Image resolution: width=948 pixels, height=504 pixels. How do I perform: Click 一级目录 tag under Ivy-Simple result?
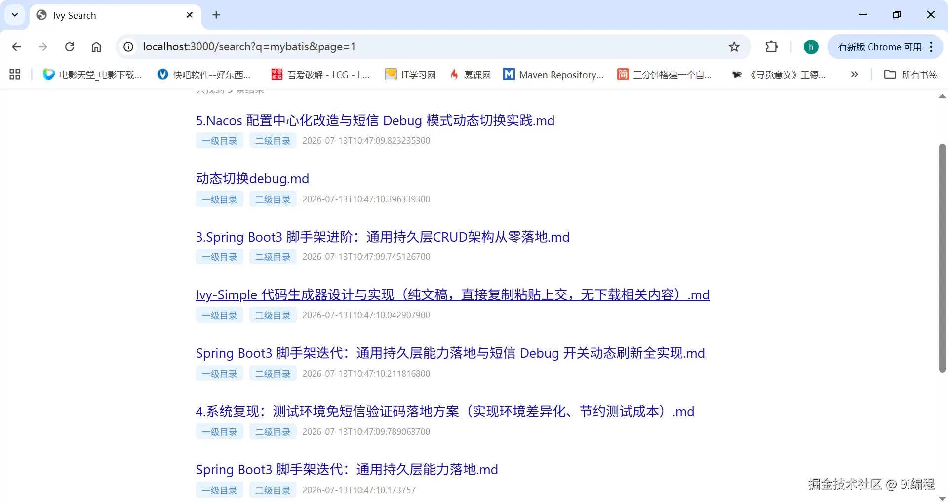pos(220,315)
